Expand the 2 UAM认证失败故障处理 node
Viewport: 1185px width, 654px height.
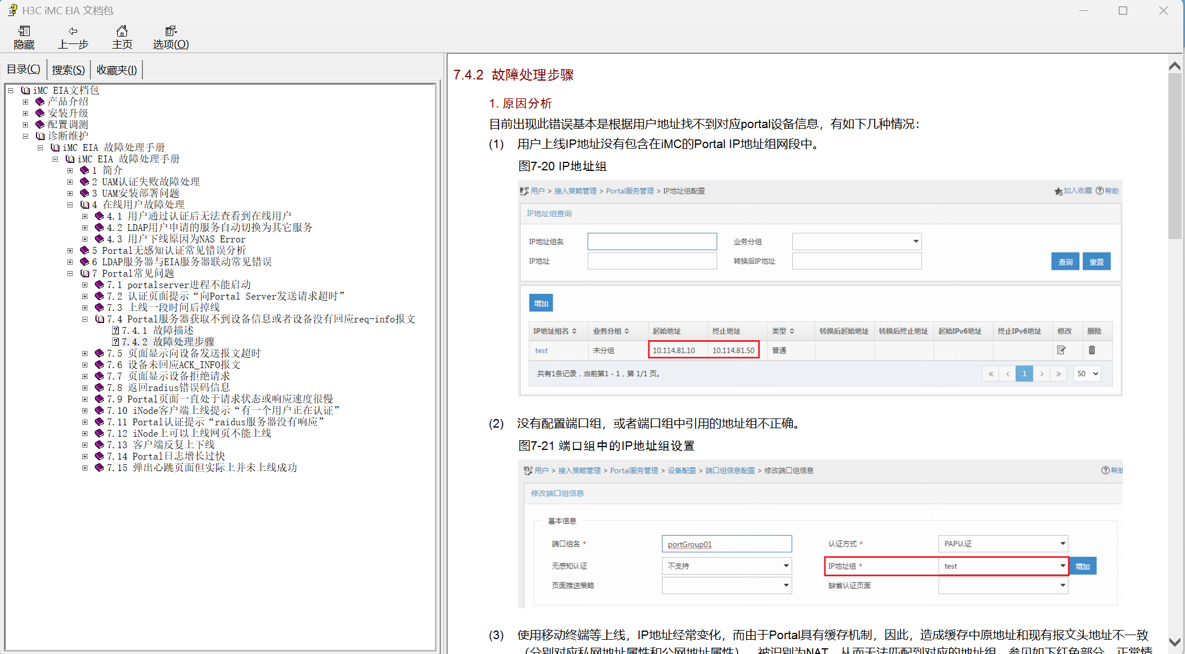coord(70,182)
